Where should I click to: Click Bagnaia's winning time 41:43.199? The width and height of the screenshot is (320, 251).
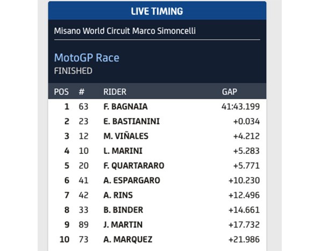(240, 107)
